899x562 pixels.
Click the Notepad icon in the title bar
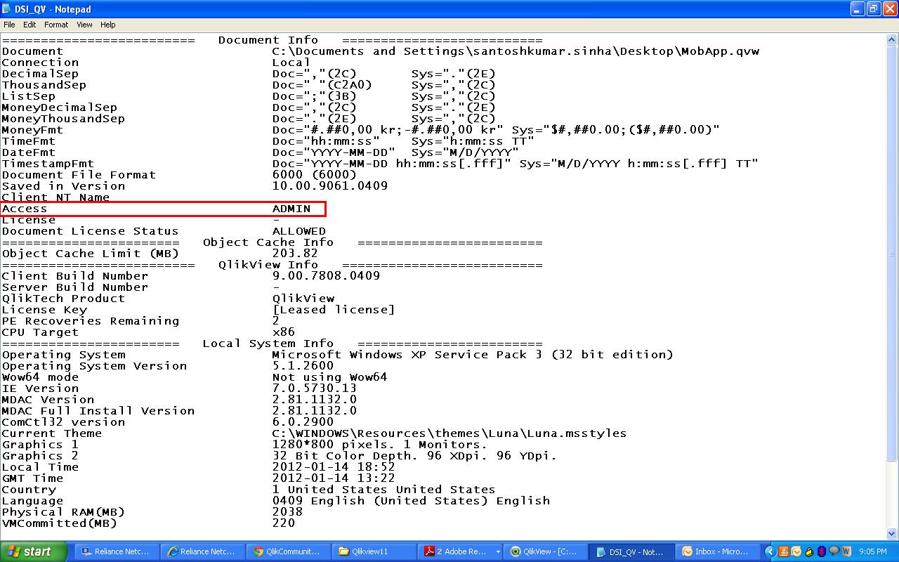click(x=7, y=9)
